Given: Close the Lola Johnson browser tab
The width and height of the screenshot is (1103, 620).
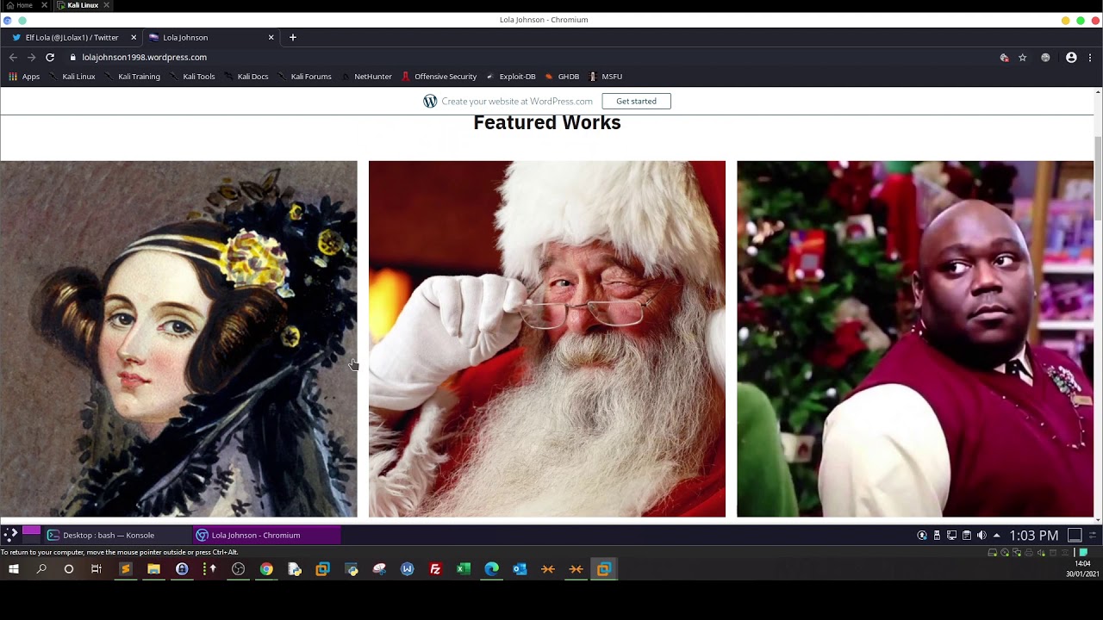Looking at the screenshot, I should [271, 38].
